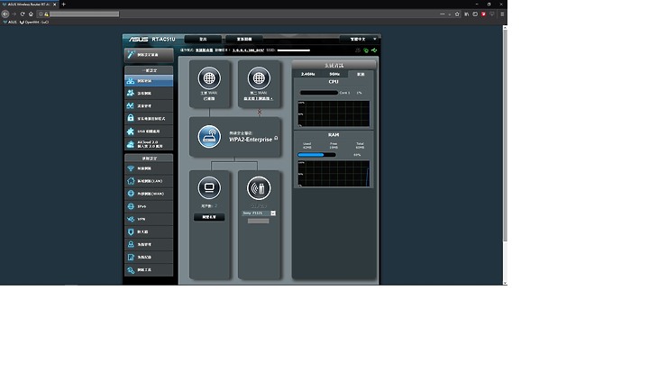This screenshot has width=649, height=381.
Task: Open the Traffic Manager waveform icon
Action: [131, 106]
